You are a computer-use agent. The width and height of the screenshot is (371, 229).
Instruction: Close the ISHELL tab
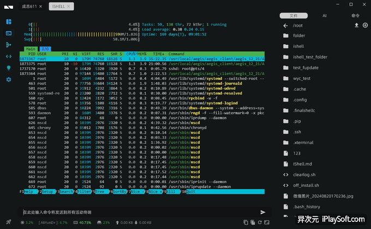click(x=69, y=7)
